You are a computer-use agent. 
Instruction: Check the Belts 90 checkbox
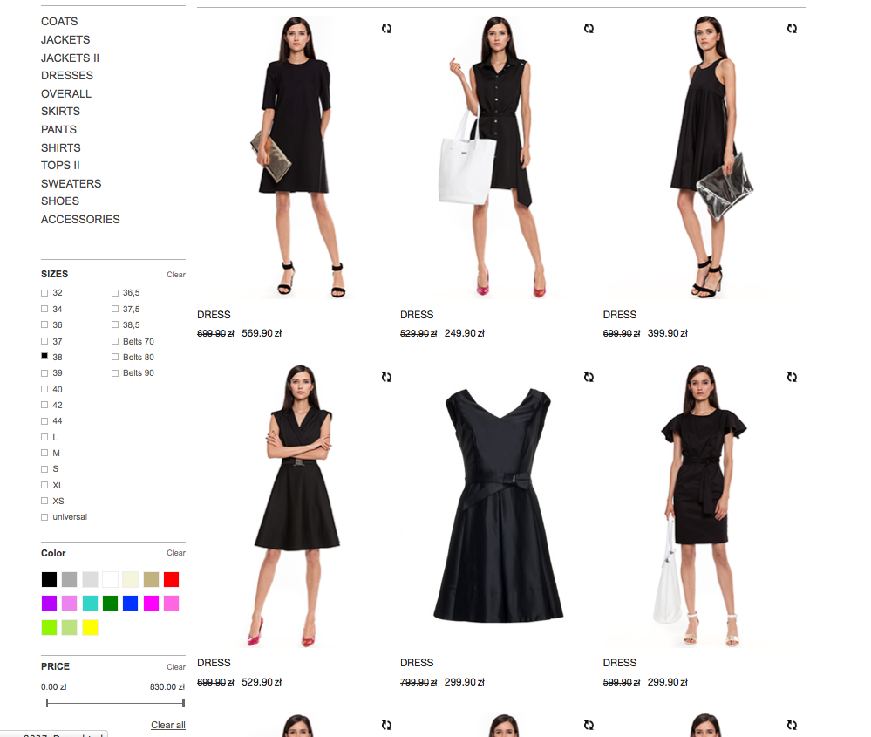point(115,373)
